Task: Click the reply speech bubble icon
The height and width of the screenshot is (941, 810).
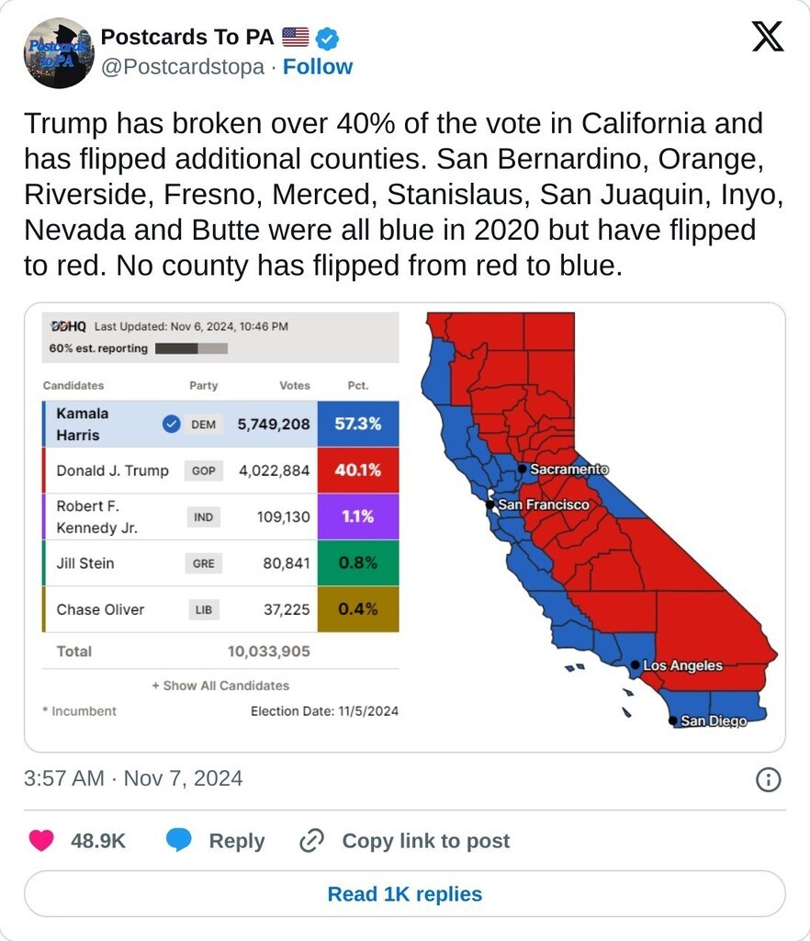Action: [x=179, y=841]
